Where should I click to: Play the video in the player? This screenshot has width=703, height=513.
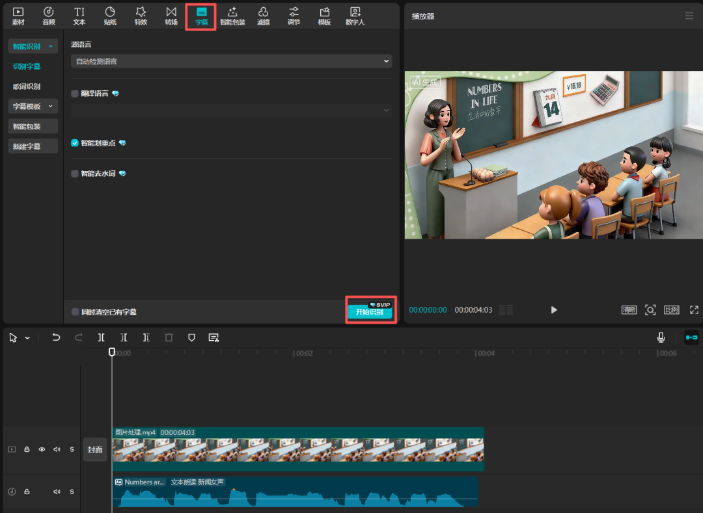(554, 310)
